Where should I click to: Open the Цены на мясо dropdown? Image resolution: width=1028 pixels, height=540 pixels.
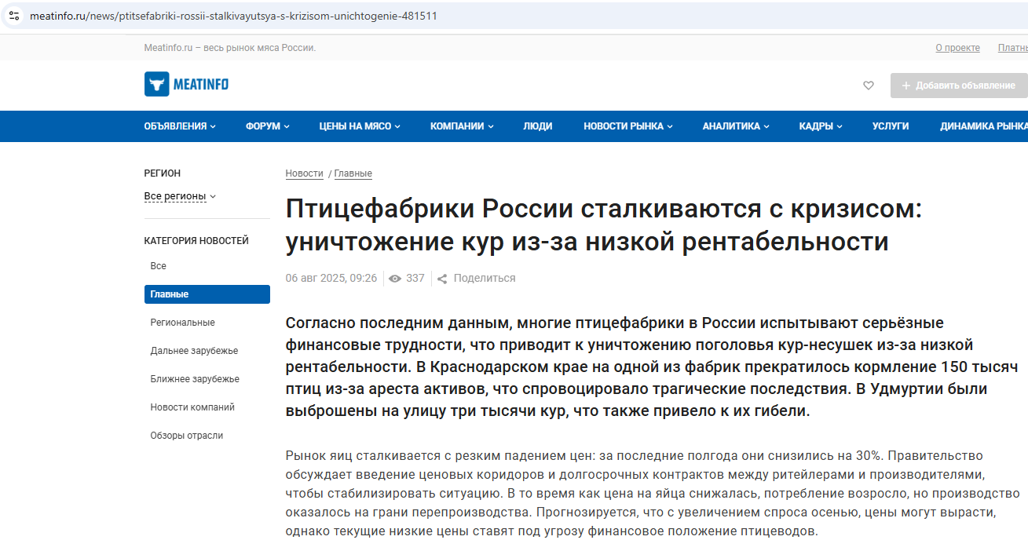(x=360, y=126)
